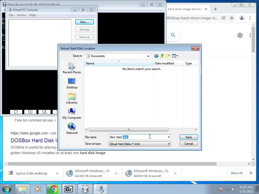Expand the File name dropdown arrow
Image resolution: width=259 pixels, height=194 pixels.
click(169, 137)
